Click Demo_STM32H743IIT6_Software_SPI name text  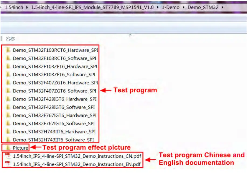[x=53, y=140]
